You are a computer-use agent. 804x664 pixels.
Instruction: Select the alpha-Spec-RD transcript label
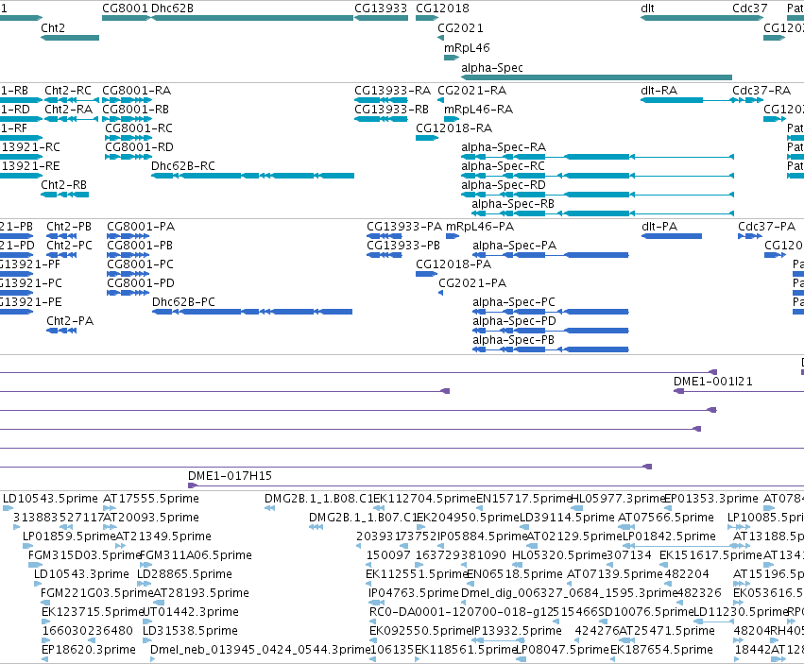coord(503,185)
